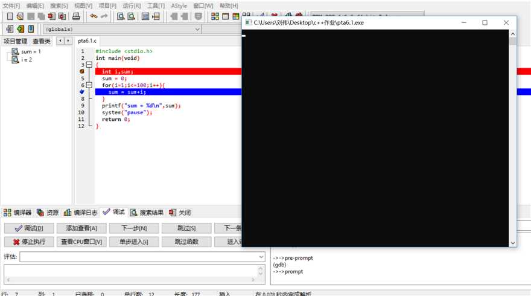
Task: Click the Undo toolbar icon
Action: tap(94, 16)
